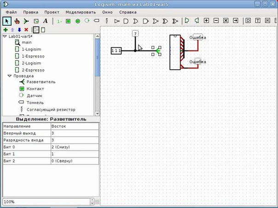
Task: Open the Файл menu
Action: [x=11, y=12]
